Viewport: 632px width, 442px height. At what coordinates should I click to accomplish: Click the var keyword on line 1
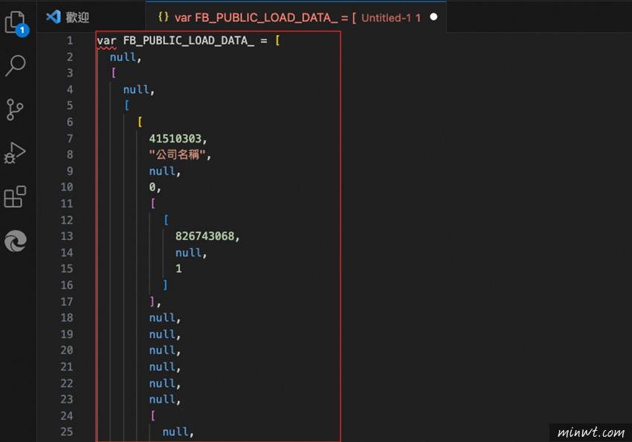click(x=106, y=41)
